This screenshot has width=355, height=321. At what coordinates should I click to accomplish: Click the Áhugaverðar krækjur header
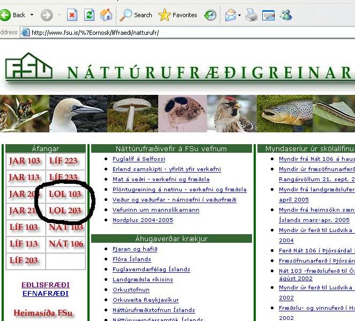pyautogui.click(x=172, y=238)
